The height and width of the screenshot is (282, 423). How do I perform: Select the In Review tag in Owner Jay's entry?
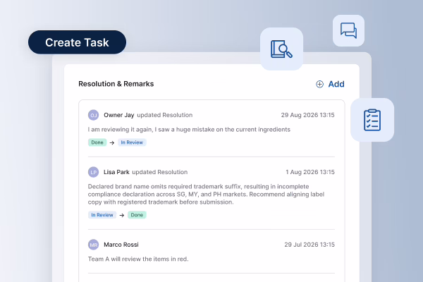pos(132,142)
